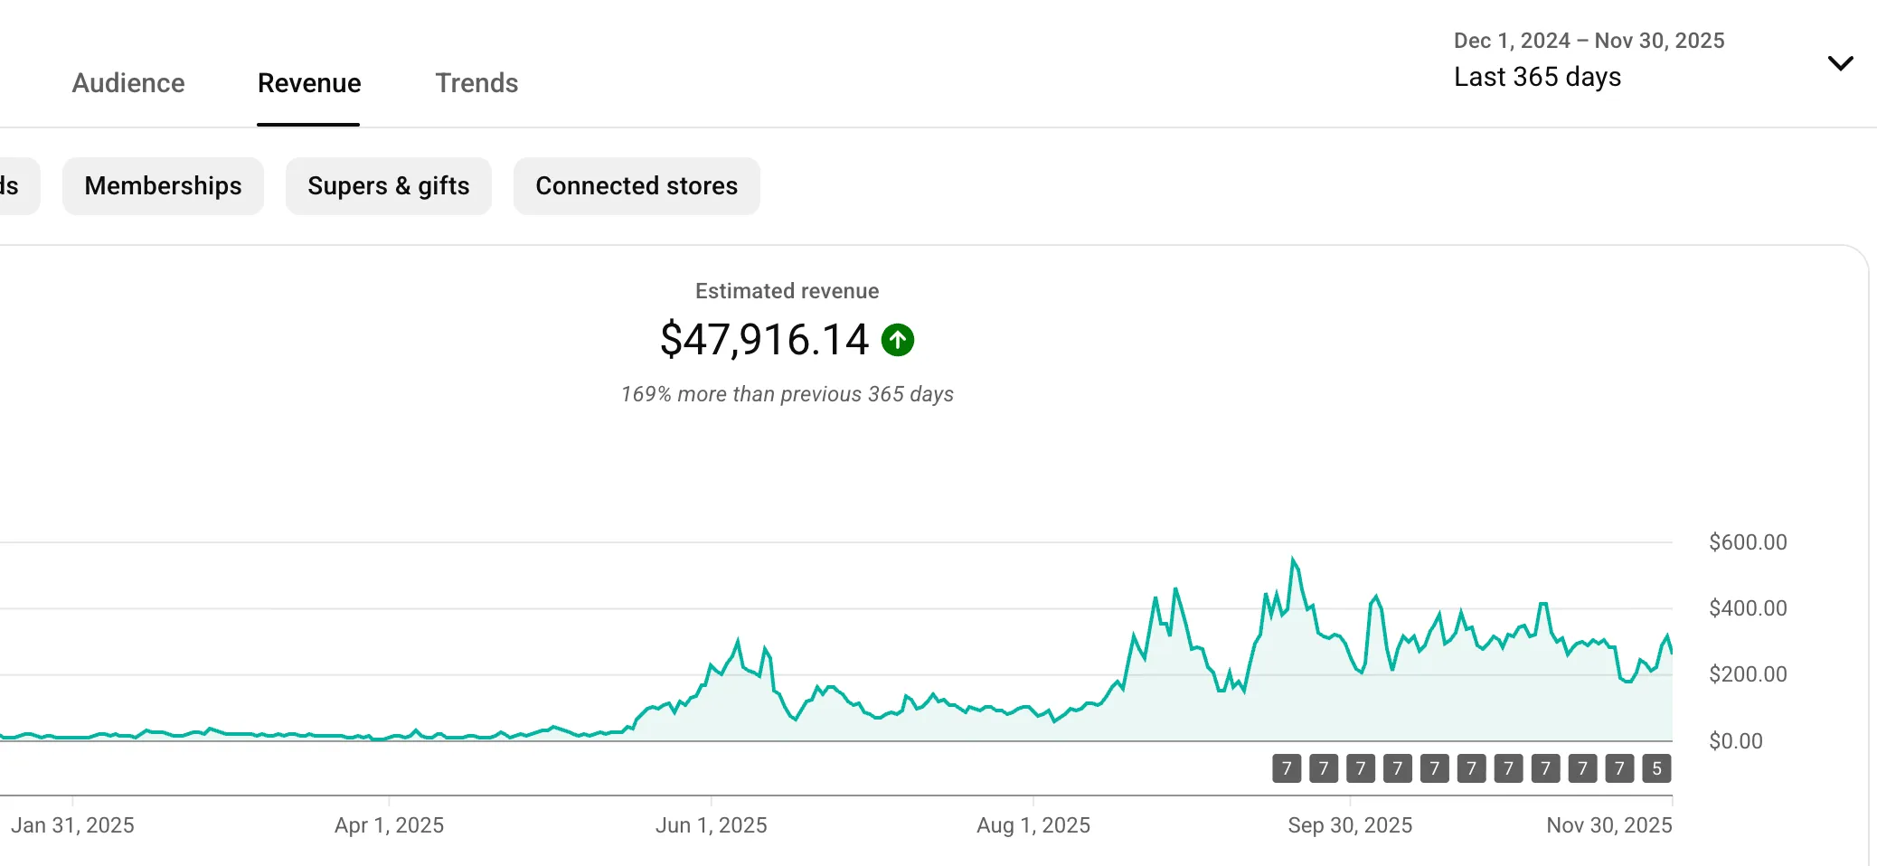Click the $47,916.14 estimated revenue figure
The image size is (1877, 866).
click(766, 340)
